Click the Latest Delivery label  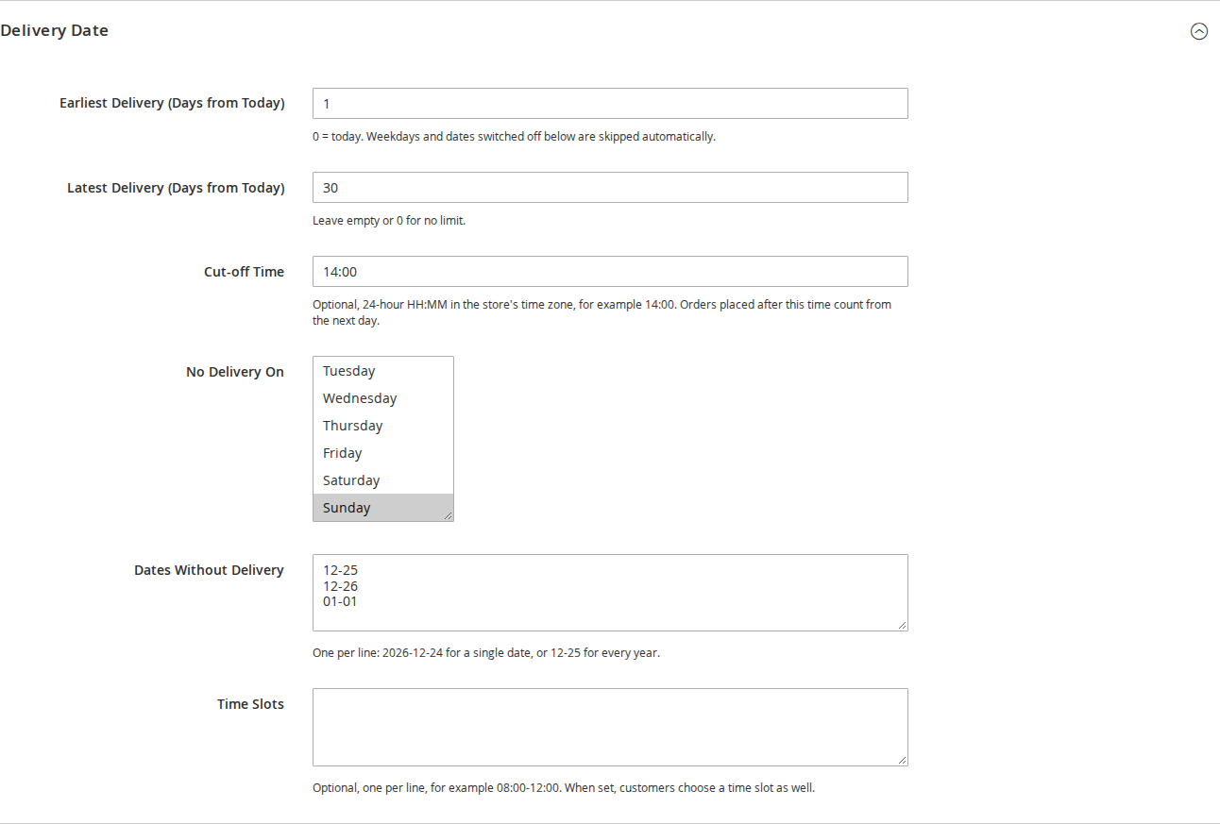[176, 188]
